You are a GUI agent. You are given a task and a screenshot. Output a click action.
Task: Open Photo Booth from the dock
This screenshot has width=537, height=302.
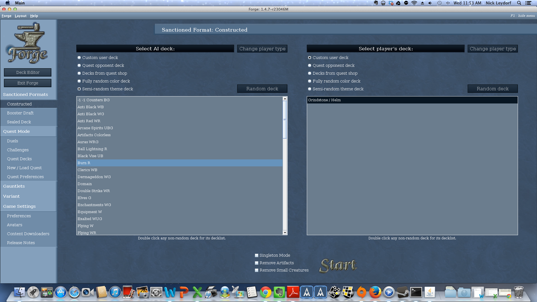pos(129,292)
